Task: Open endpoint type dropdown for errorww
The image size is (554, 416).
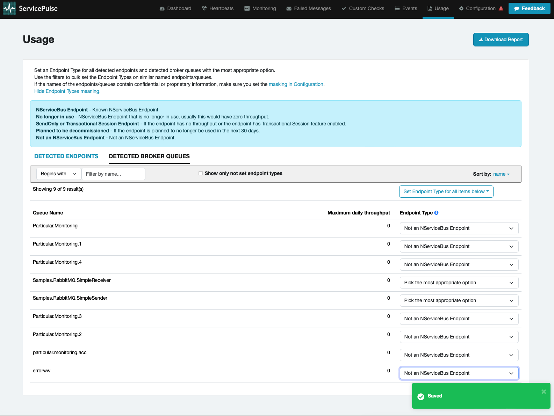Action: tap(459, 373)
